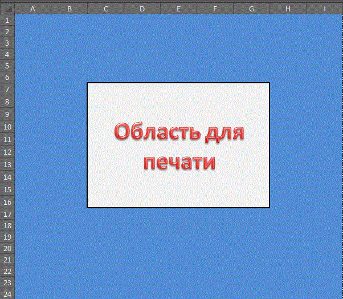Viewport: 343px width, 299px height.
Task: Select row 13 header
Action: point(7,164)
